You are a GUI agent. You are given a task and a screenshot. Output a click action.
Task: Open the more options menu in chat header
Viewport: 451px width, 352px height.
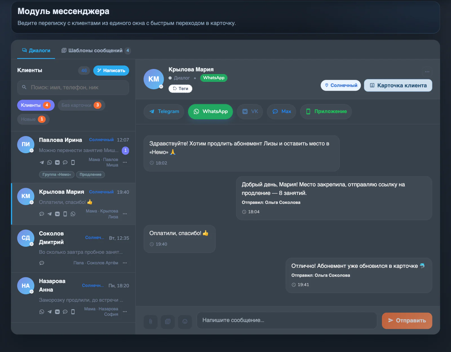pos(427,72)
